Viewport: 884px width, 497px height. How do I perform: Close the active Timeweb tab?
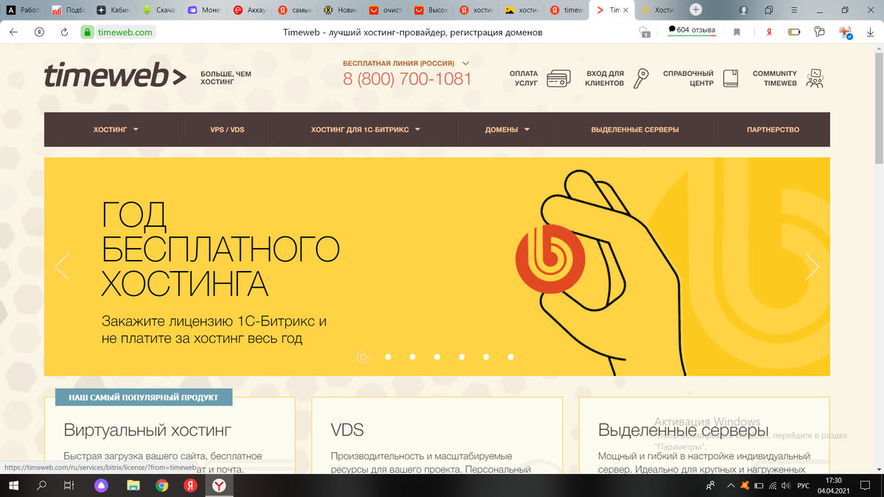pyautogui.click(x=626, y=10)
